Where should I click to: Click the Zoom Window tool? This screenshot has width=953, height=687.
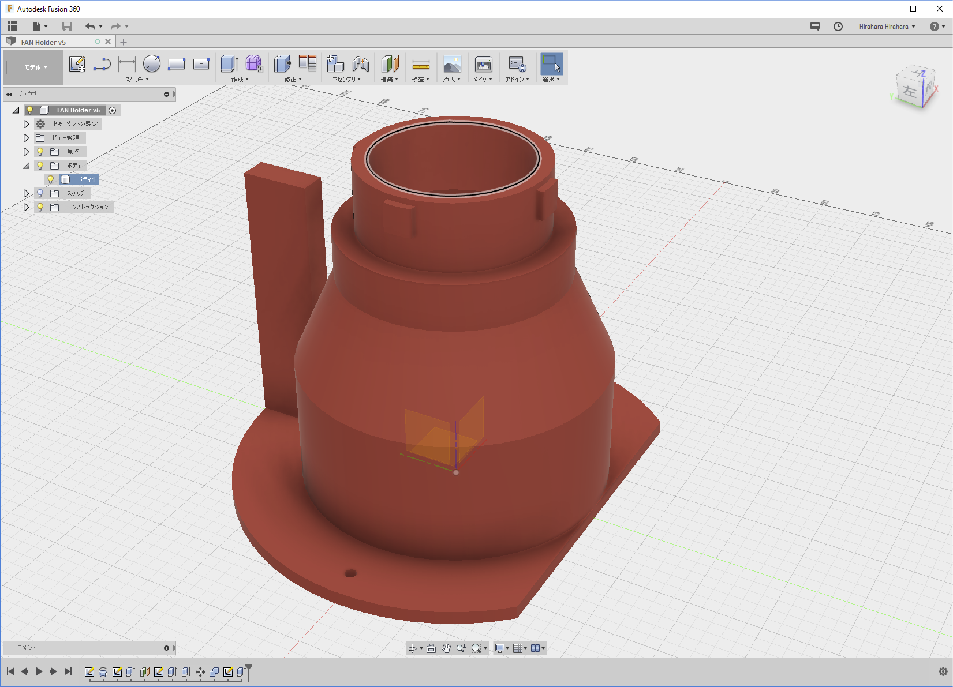[476, 648]
